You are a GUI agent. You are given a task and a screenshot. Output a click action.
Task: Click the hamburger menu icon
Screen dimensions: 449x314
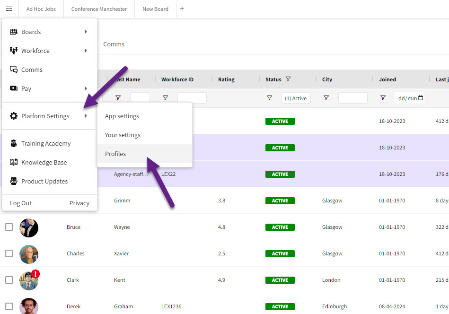(x=9, y=9)
